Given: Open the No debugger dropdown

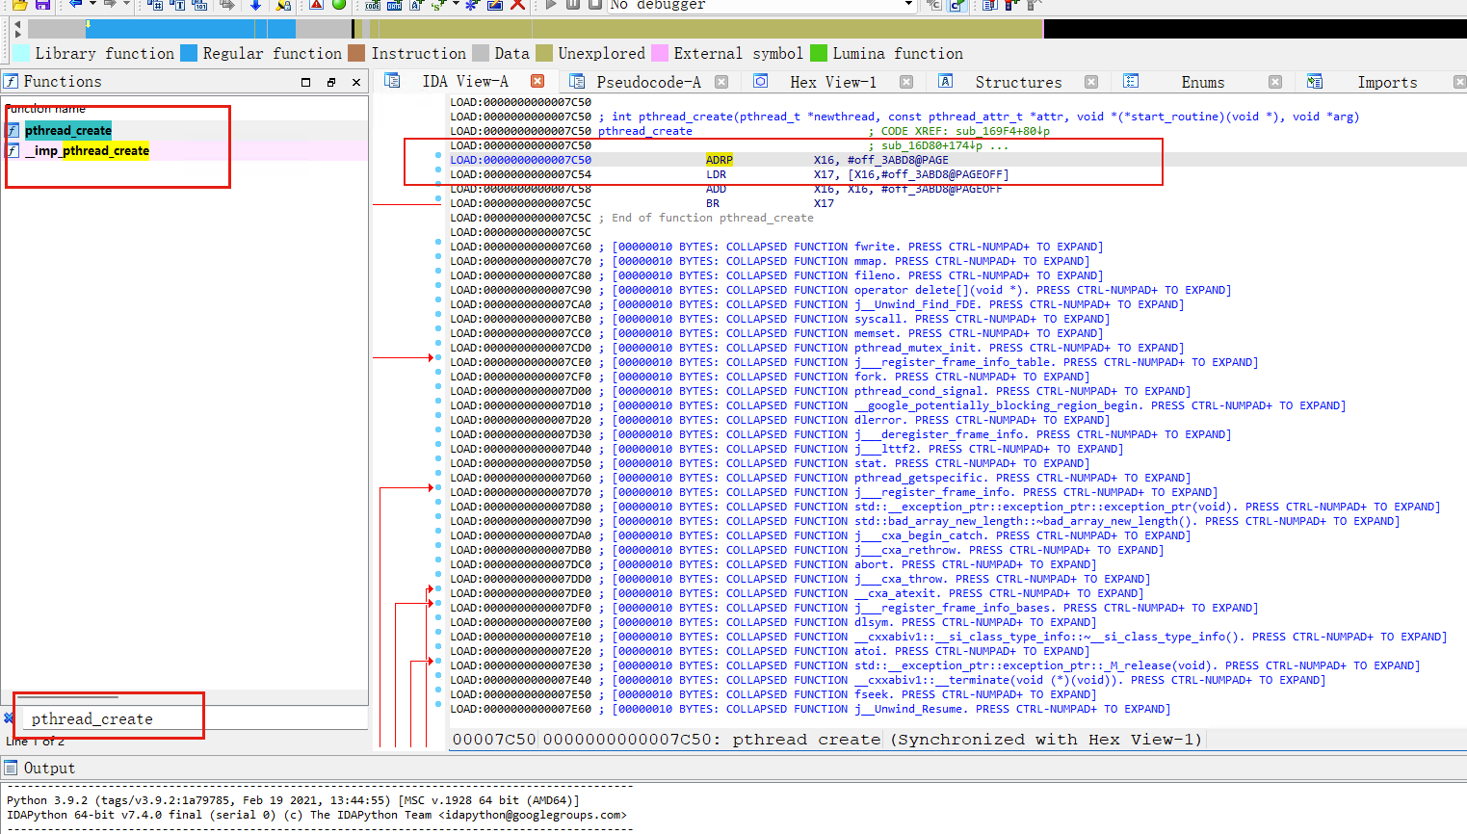Looking at the screenshot, I should (908, 4).
